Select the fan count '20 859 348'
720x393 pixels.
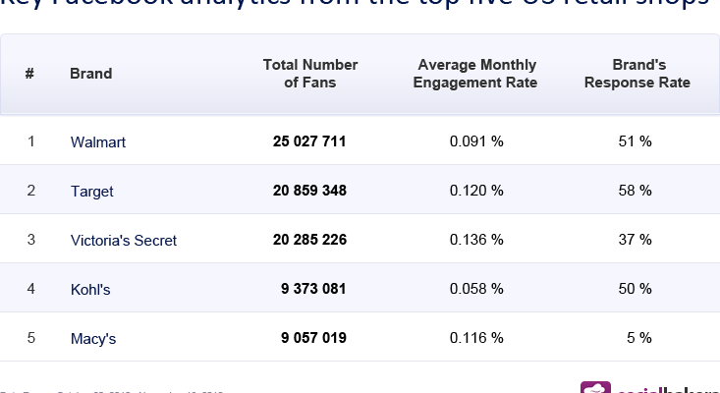309,191
